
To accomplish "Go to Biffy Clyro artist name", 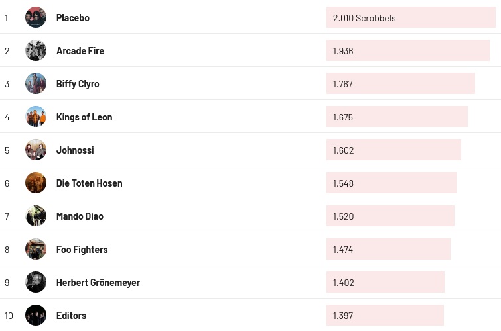I will click(x=78, y=84).
